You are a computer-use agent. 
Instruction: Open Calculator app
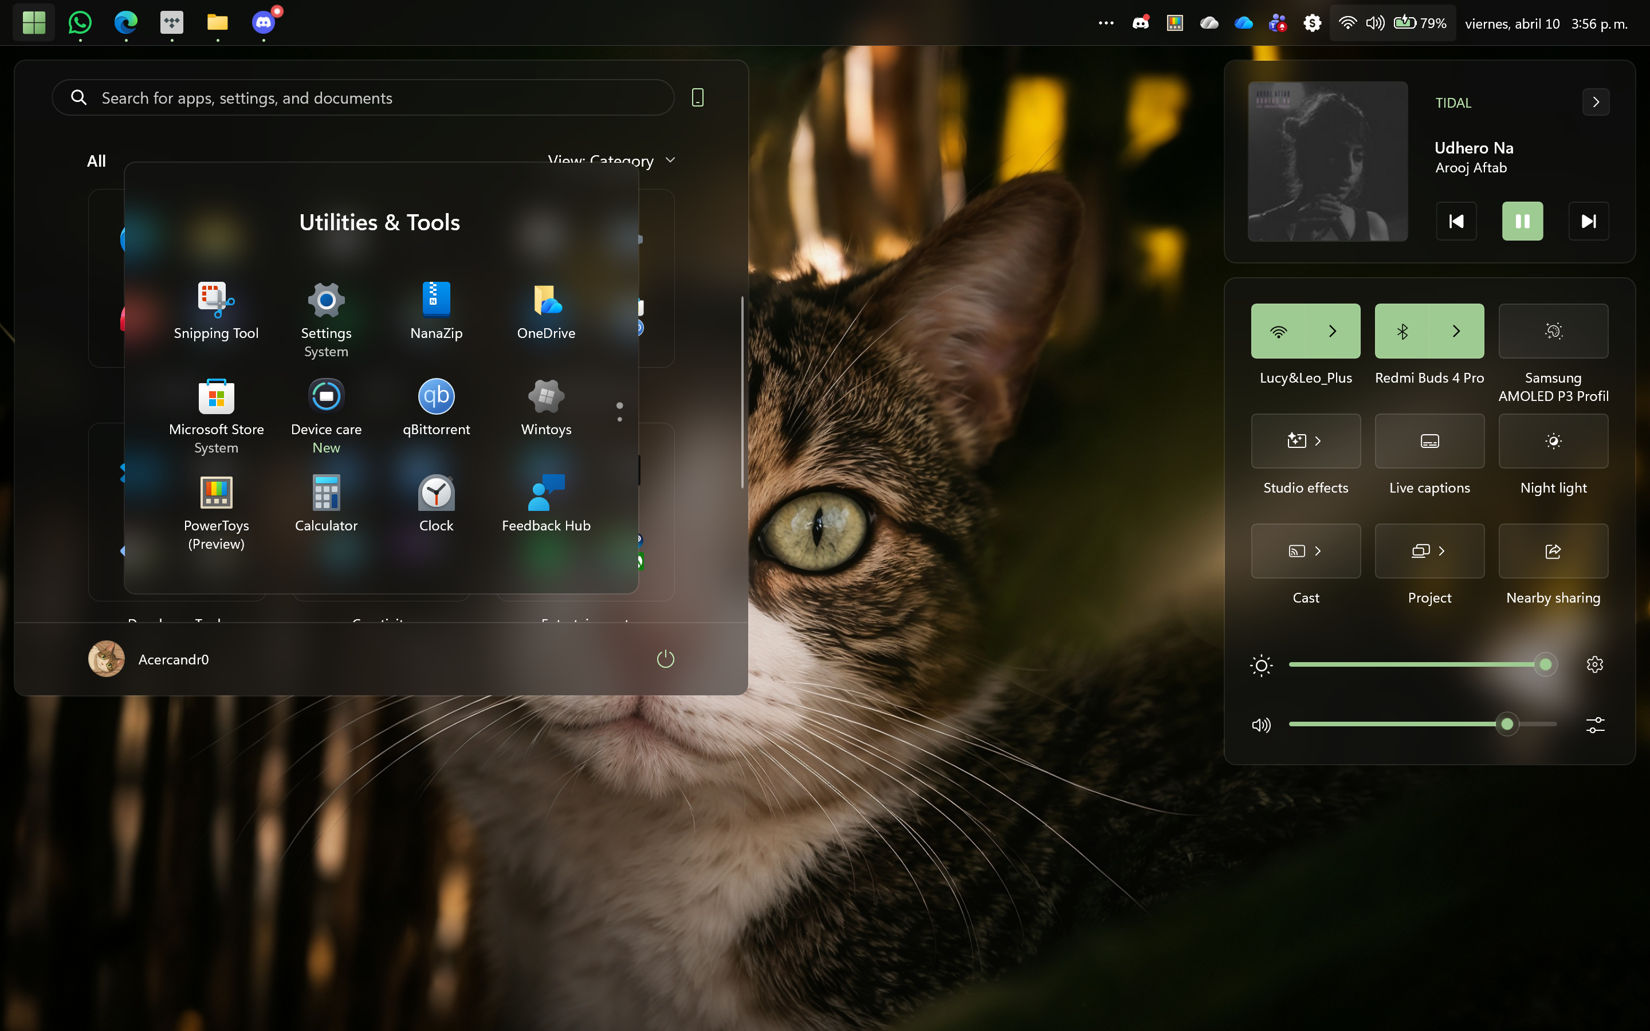(x=326, y=503)
